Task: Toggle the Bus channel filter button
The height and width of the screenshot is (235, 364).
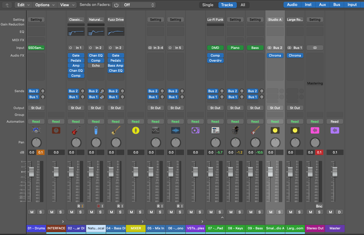Action: pyautogui.click(x=337, y=4)
